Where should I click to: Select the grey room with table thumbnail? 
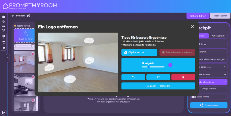[x=24, y=104]
